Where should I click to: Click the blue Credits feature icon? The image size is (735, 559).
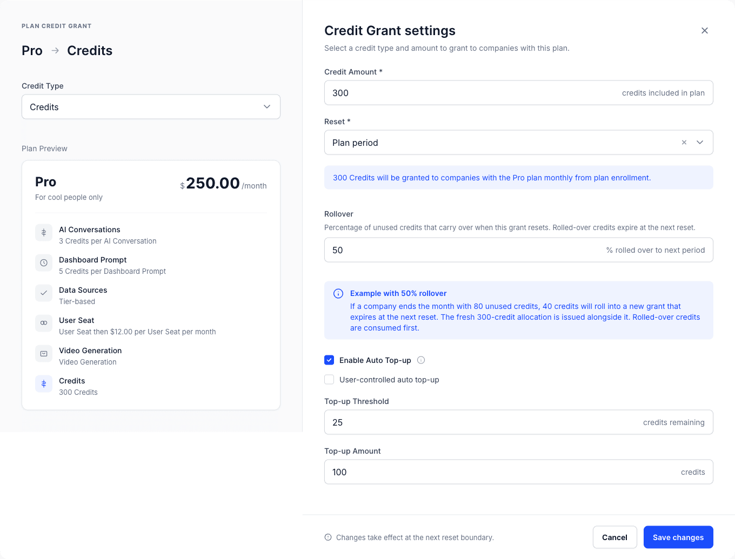click(44, 384)
